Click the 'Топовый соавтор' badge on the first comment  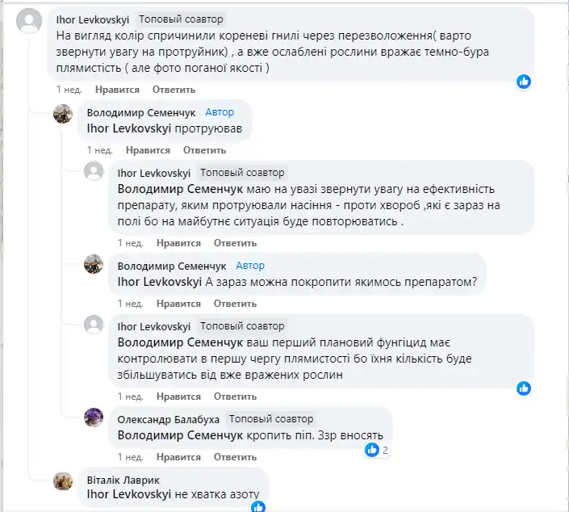pos(181,19)
